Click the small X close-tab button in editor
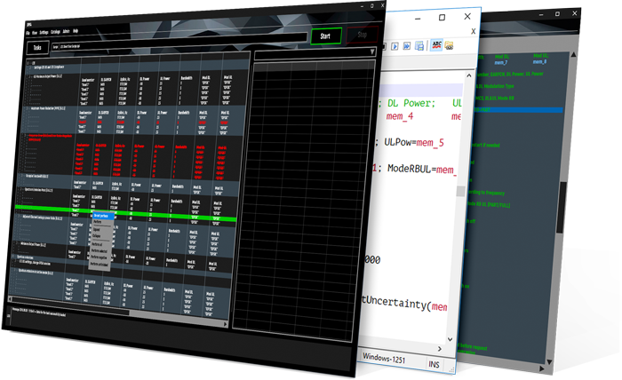The image size is (622, 380). click(x=474, y=31)
